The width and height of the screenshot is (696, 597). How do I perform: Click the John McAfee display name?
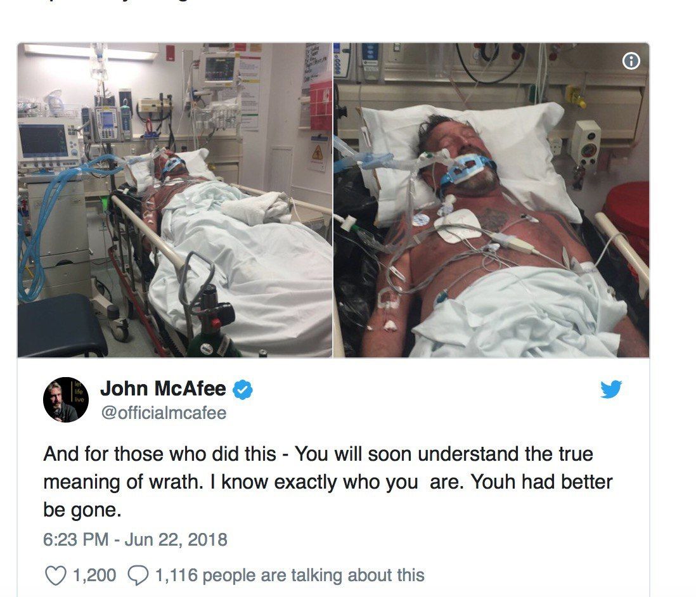coord(163,389)
